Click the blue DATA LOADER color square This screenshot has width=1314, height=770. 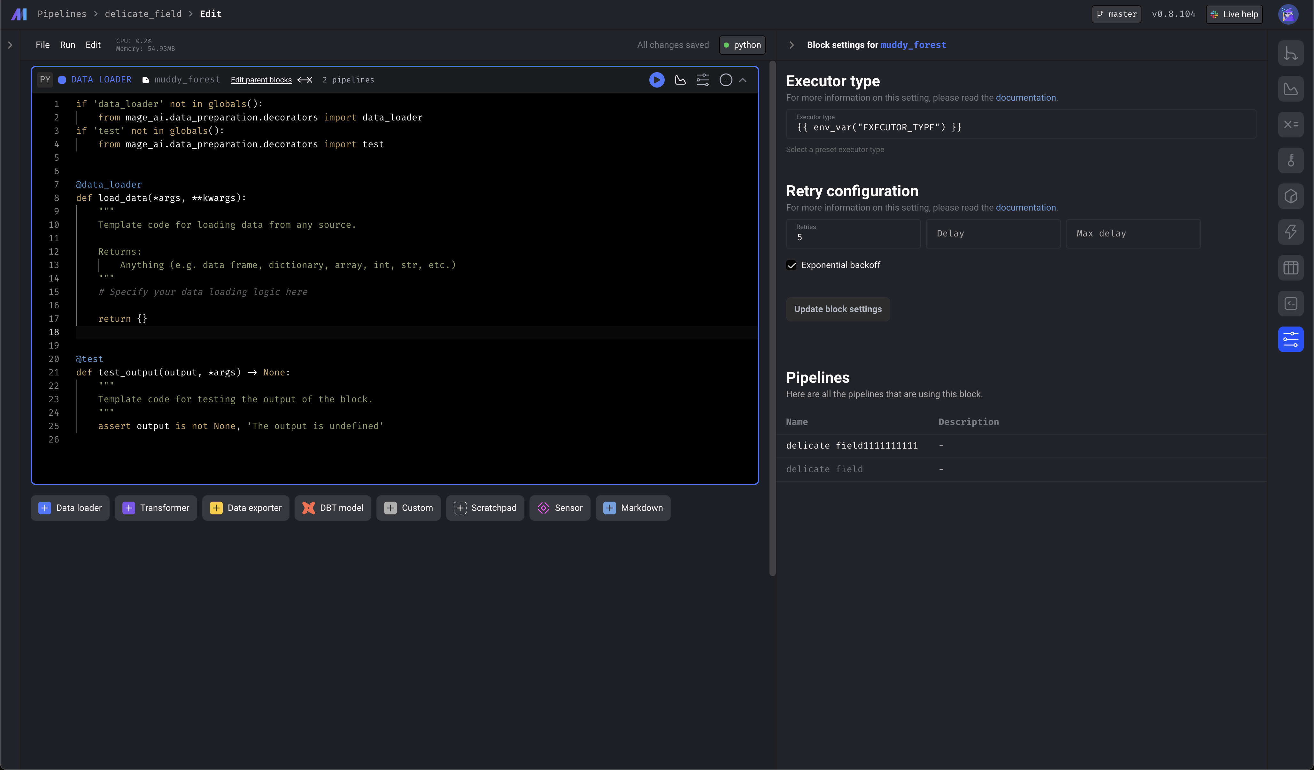click(62, 80)
